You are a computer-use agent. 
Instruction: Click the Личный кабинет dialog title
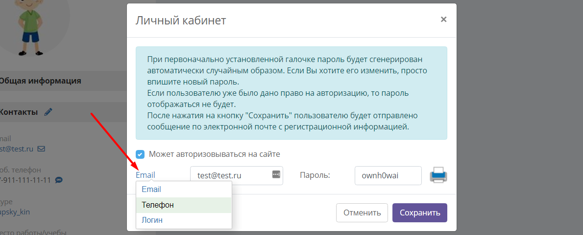(181, 20)
